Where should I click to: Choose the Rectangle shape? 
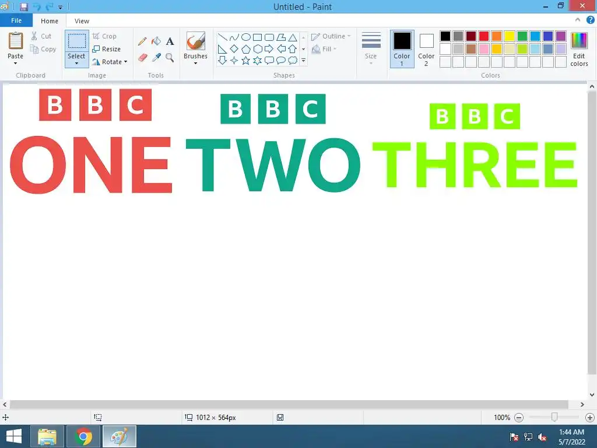coord(257,37)
